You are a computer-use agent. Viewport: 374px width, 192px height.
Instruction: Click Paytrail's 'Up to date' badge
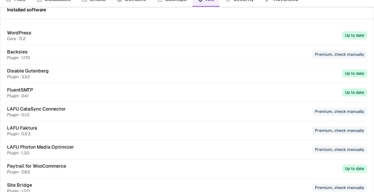tap(354, 169)
